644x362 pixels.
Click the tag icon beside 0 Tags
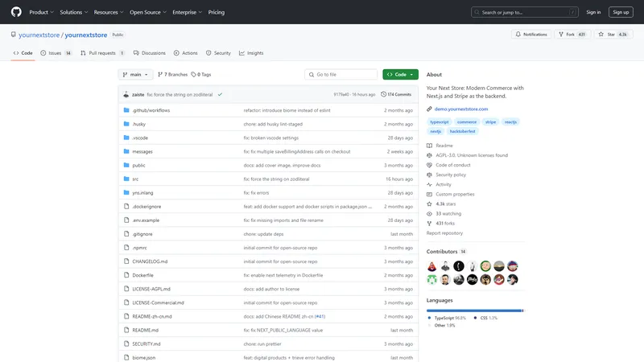tap(193, 74)
